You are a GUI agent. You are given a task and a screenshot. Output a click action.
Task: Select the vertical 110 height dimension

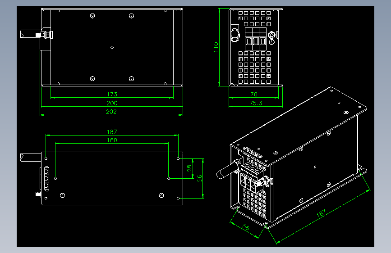(216, 47)
